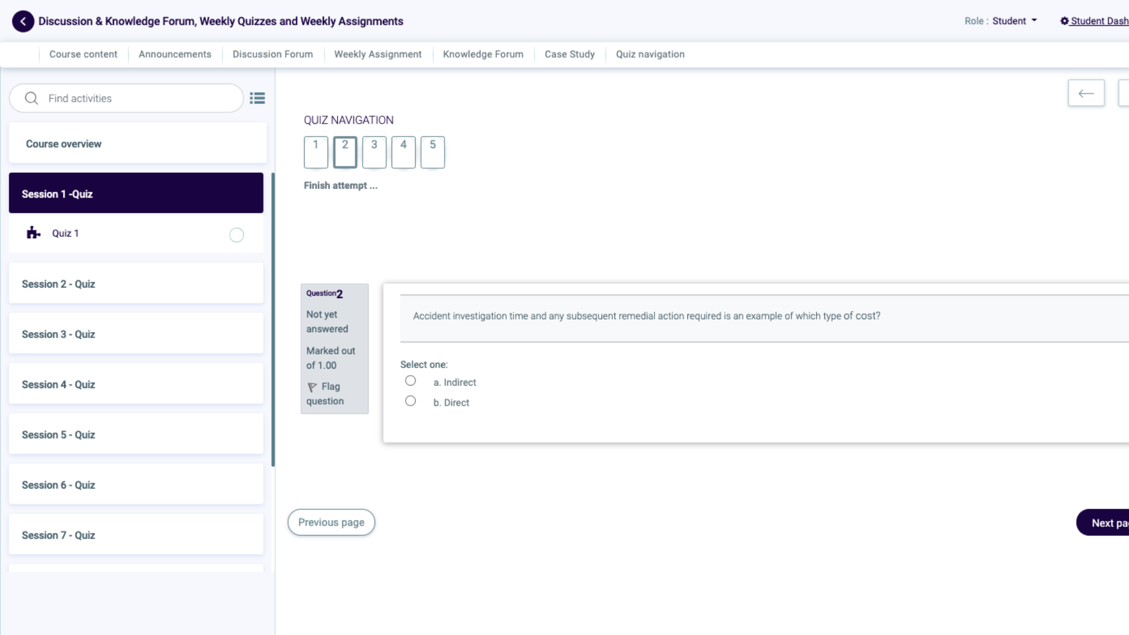This screenshot has height=635, width=1129.
Task: Select answer b. Direct
Action: point(410,401)
